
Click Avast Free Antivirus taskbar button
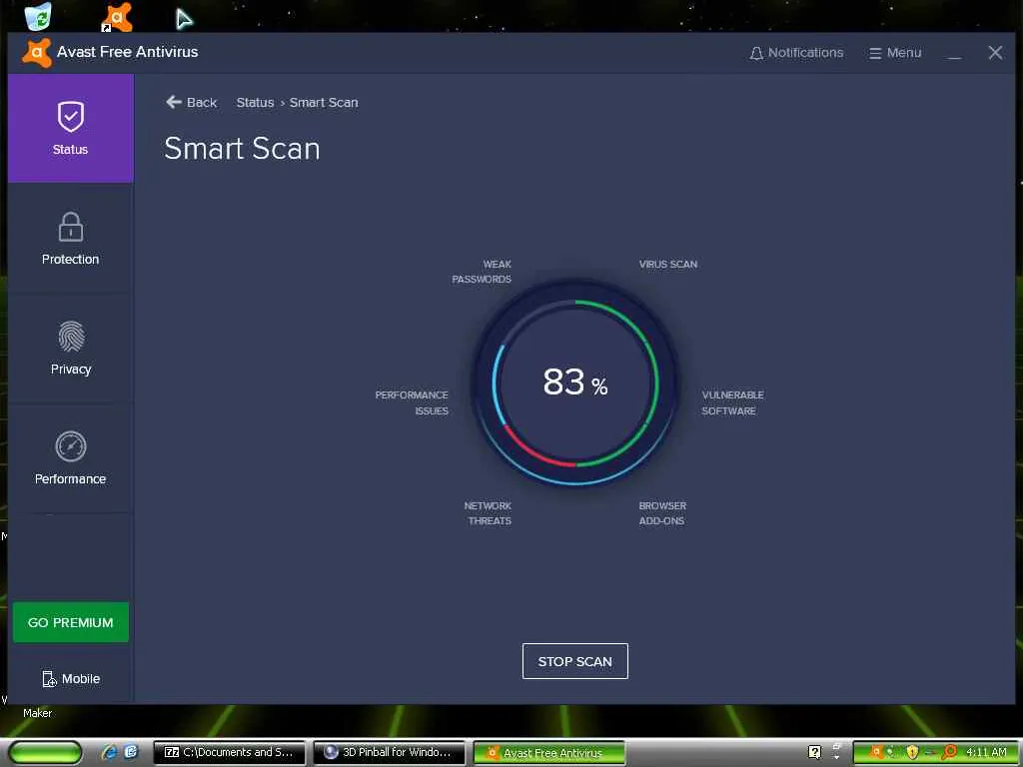(x=548, y=753)
